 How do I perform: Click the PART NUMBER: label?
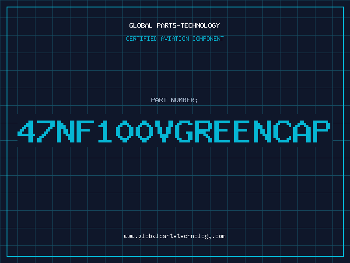click(175, 100)
